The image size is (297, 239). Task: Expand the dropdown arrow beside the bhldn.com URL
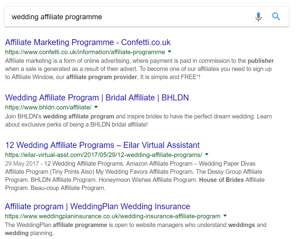tap(96, 107)
